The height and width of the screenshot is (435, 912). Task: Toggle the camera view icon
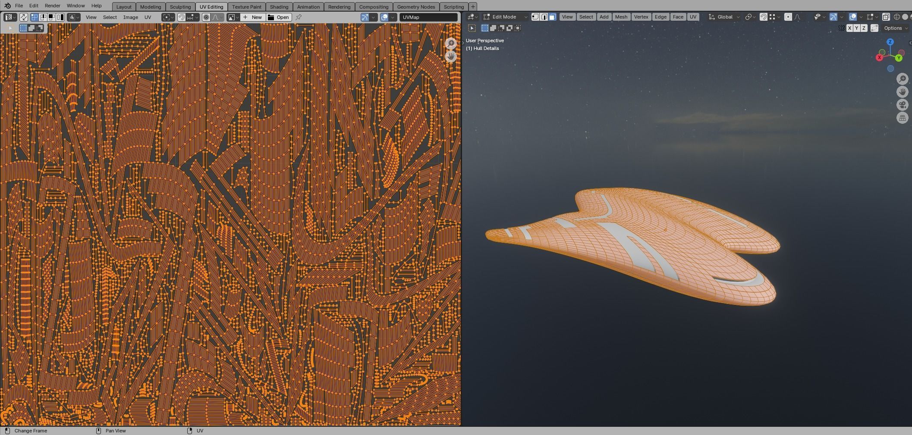pyautogui.click(x=903, y=105)
